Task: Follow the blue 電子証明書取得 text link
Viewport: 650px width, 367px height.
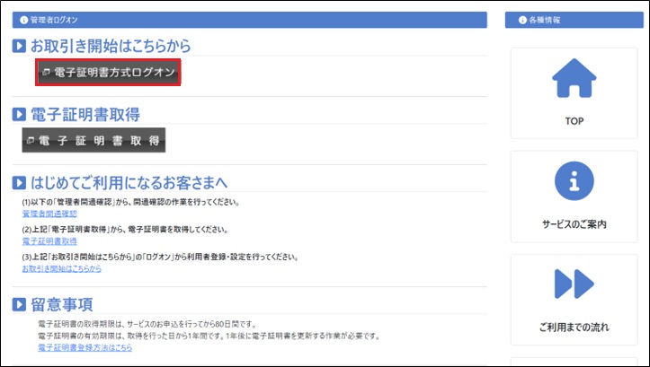Action: (49, 241)
